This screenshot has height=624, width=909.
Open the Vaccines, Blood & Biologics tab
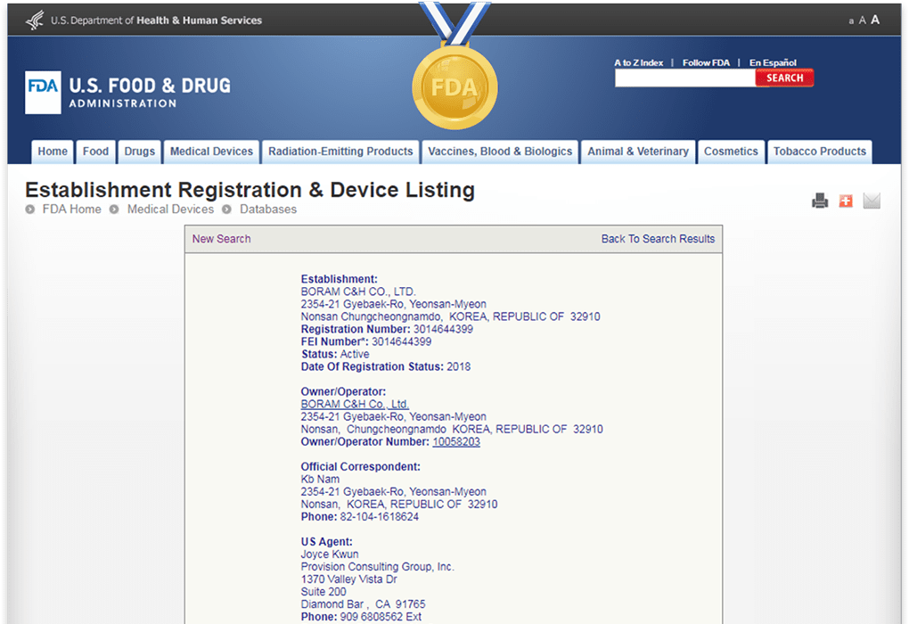pyautogui.click(x=500, y=152)
